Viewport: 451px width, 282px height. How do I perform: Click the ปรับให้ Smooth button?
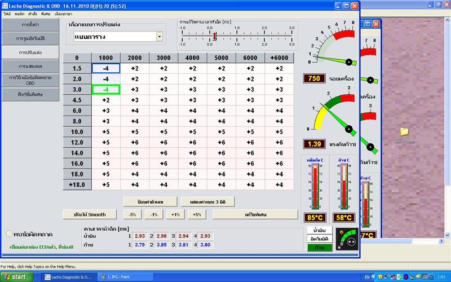click(x=90, y=214)
